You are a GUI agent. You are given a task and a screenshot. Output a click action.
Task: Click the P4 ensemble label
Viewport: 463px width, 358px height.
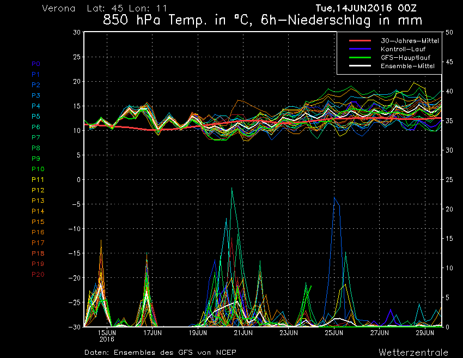coord(36,106)
